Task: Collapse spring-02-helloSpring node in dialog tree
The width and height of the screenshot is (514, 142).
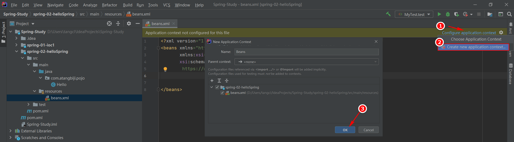Action: (x=211, y=87)
